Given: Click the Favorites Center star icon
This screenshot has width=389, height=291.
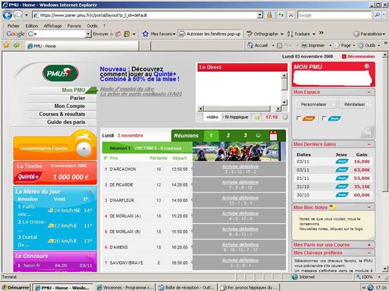Looking at the screenshot, I should [x=6, y=46].
